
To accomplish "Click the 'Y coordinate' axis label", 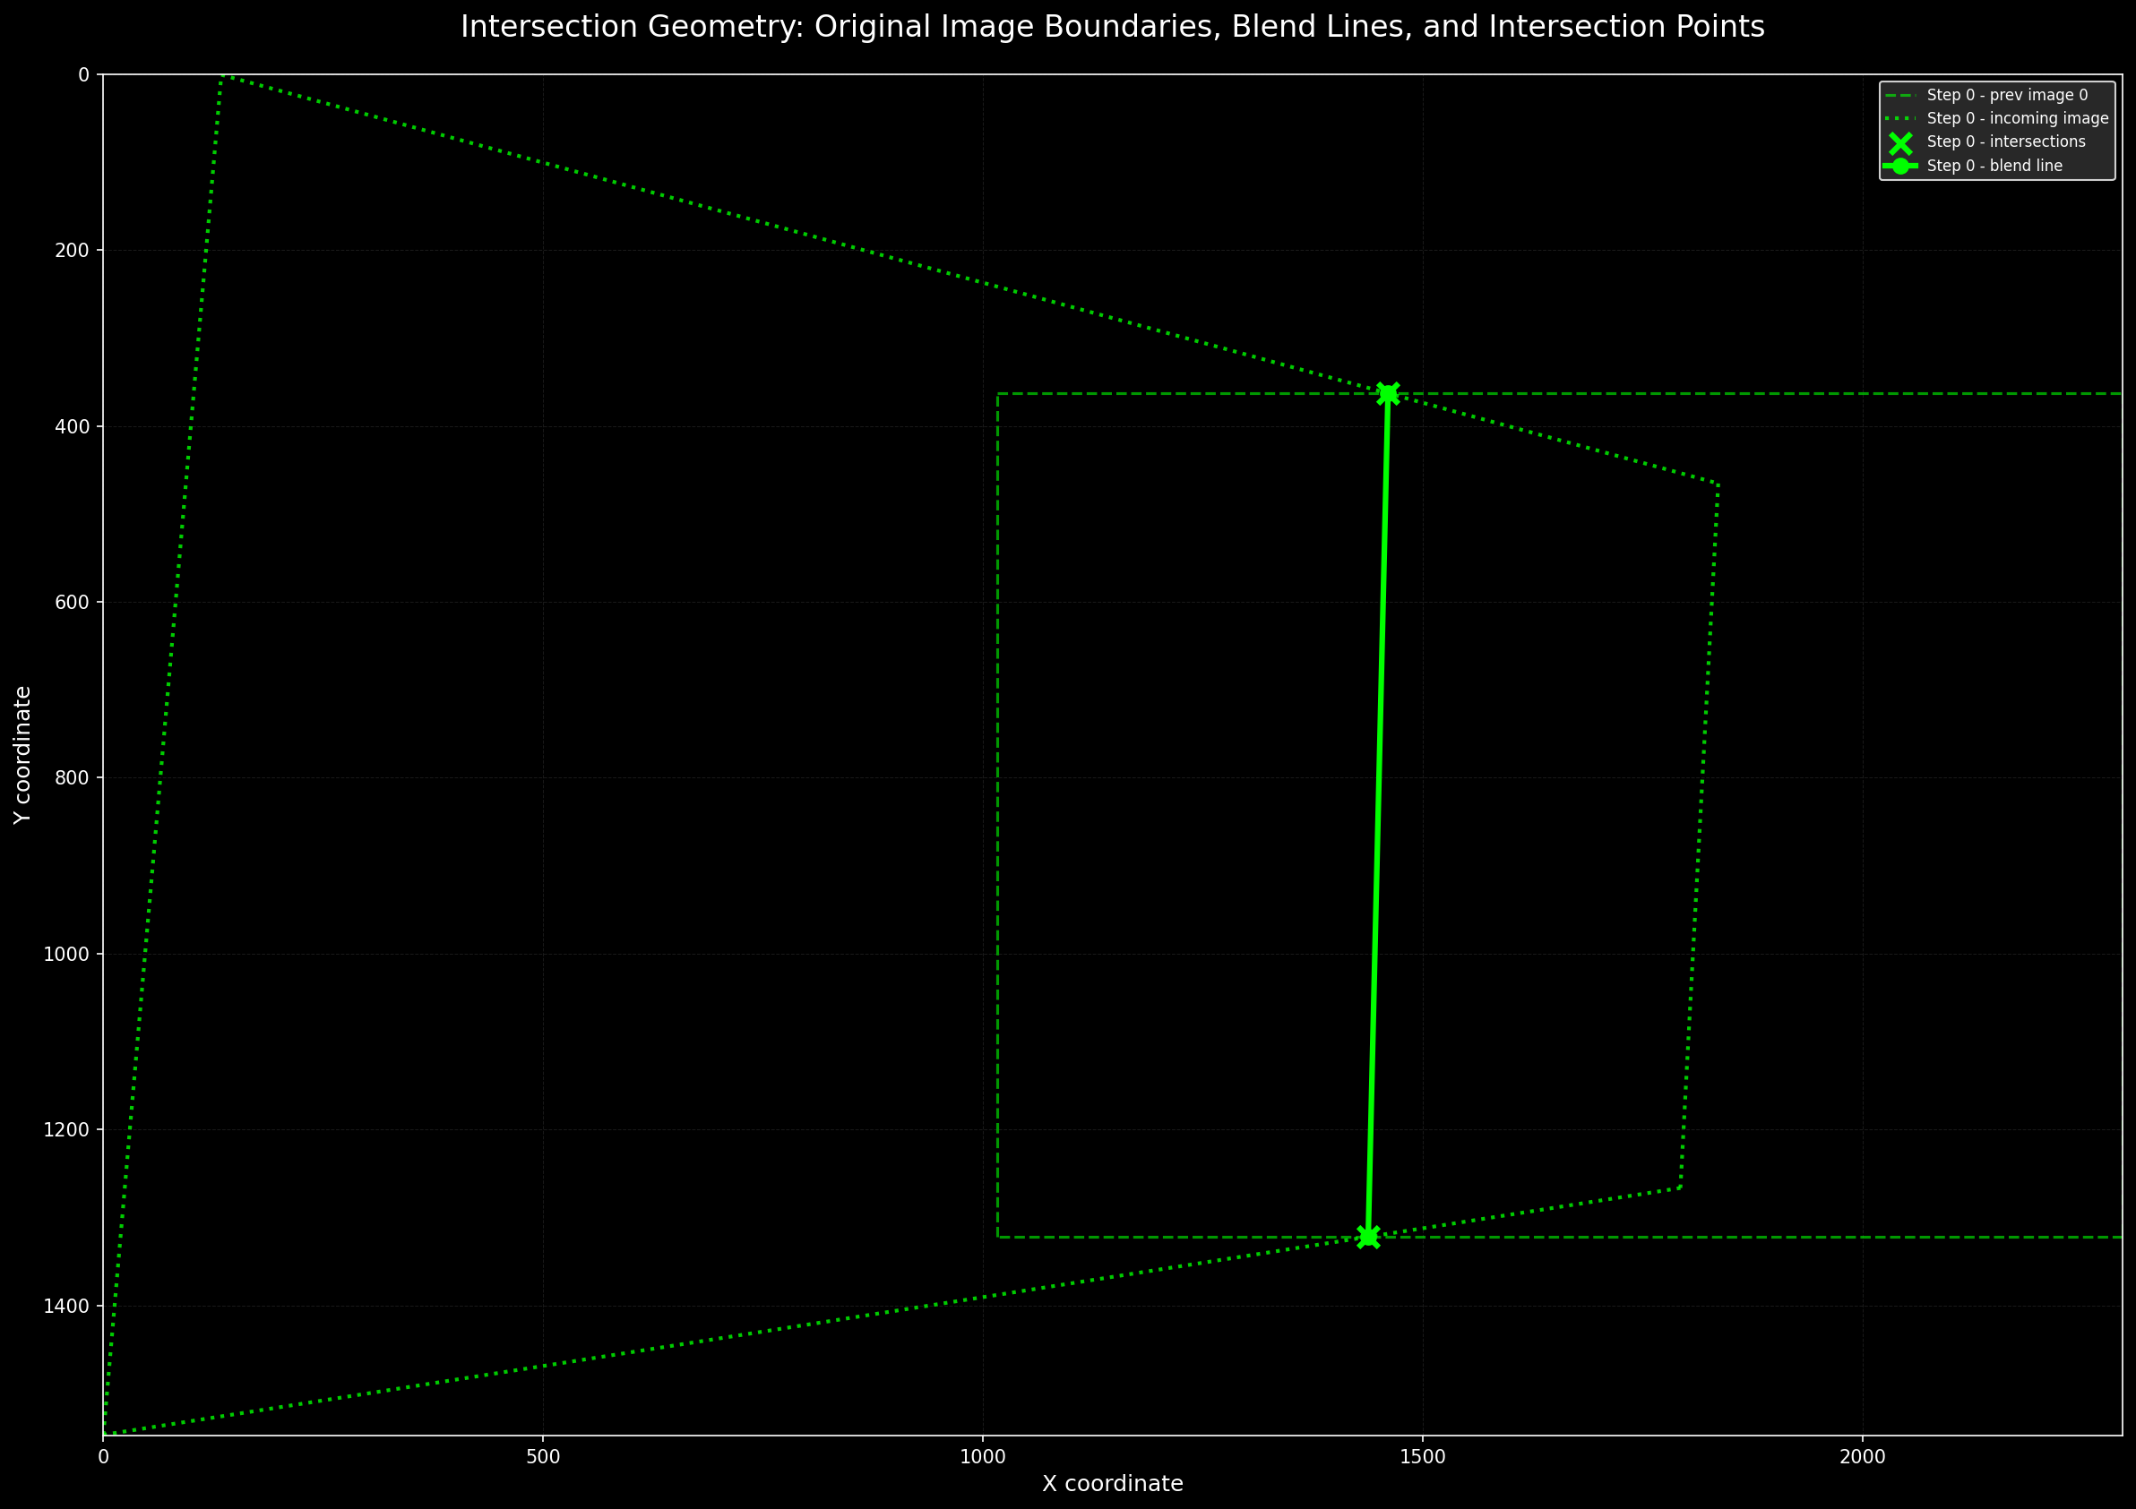I will point(22,755).
